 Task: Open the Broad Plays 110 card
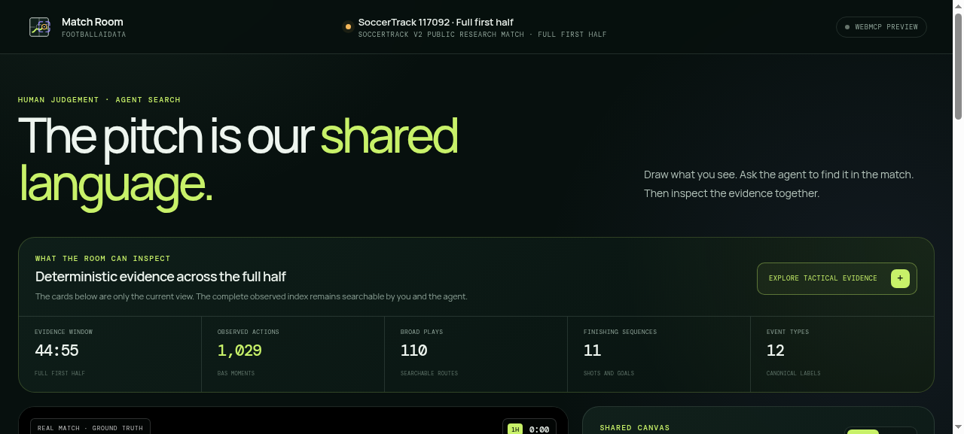(x=476, y=354)
